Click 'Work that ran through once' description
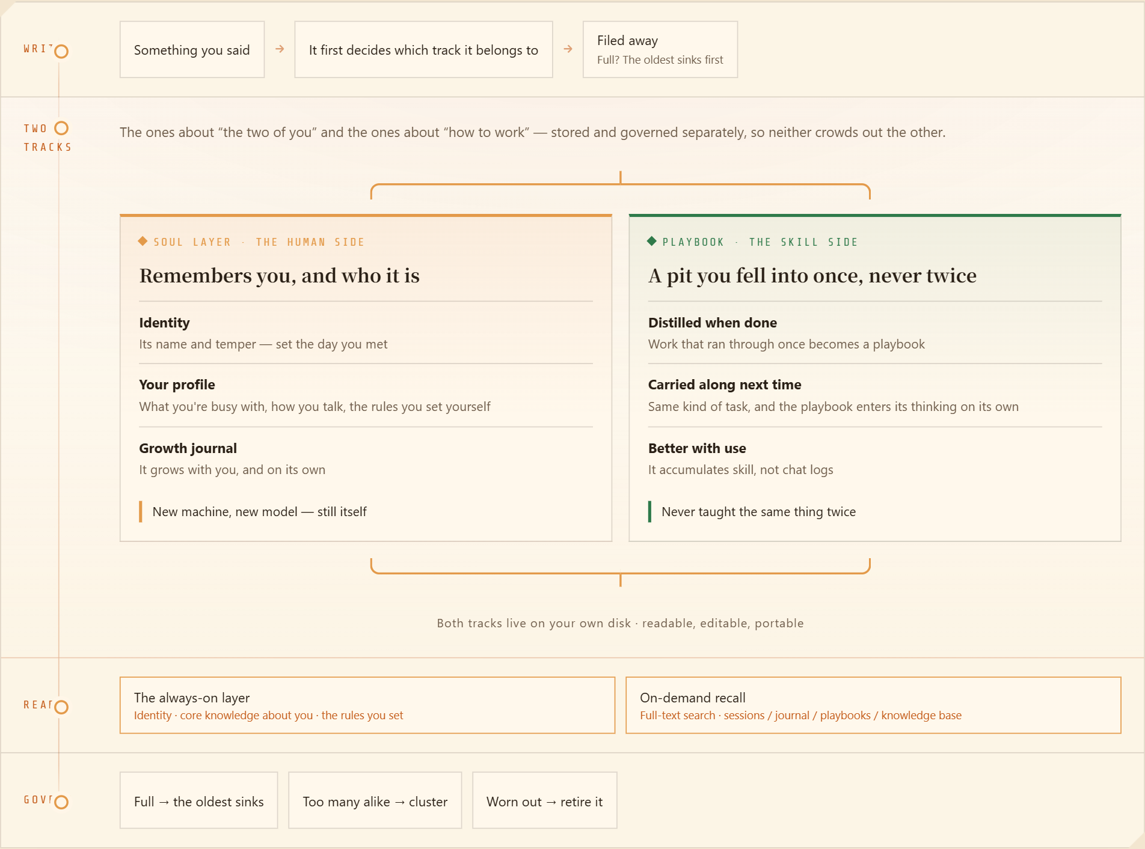This screenshot has width=1145, height=849. 786,344
